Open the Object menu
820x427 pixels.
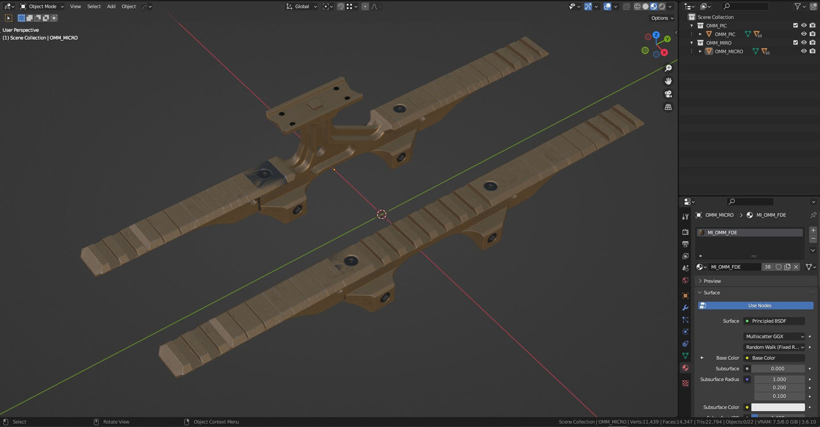(x=128, y=6)
